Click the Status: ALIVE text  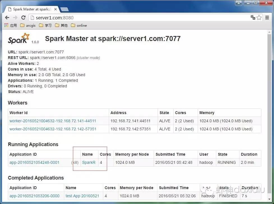pyautogui.click(x=21, y=92)
